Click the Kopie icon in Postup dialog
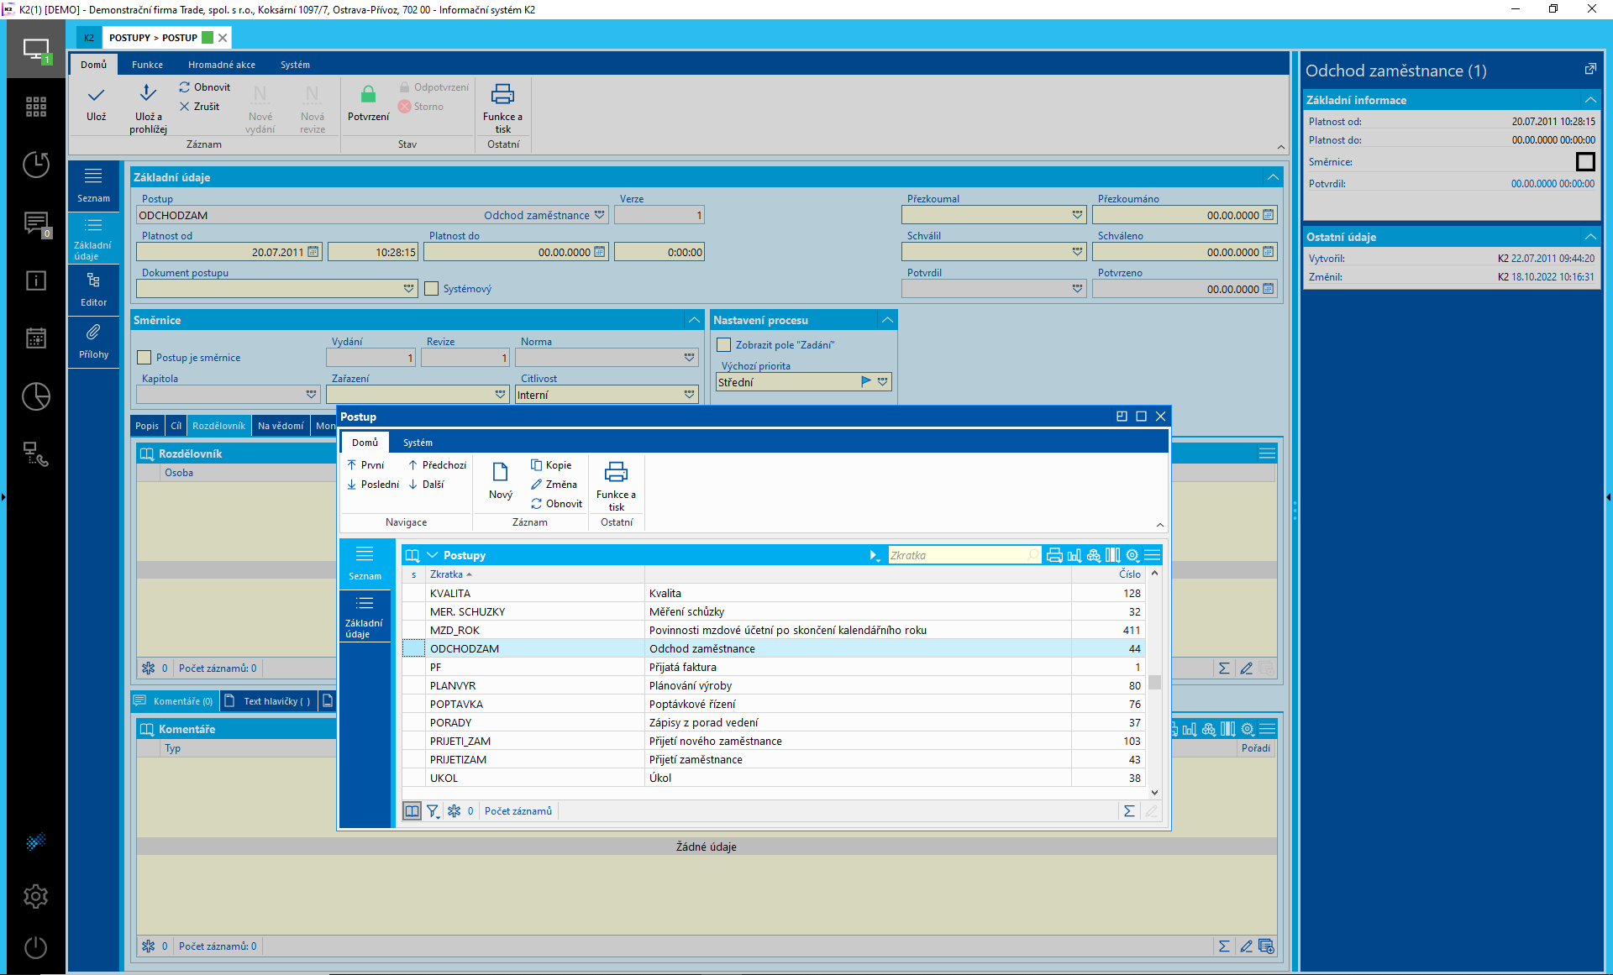Image resolution: width=1613 pixels, height=975 pixels. (536, 465)
